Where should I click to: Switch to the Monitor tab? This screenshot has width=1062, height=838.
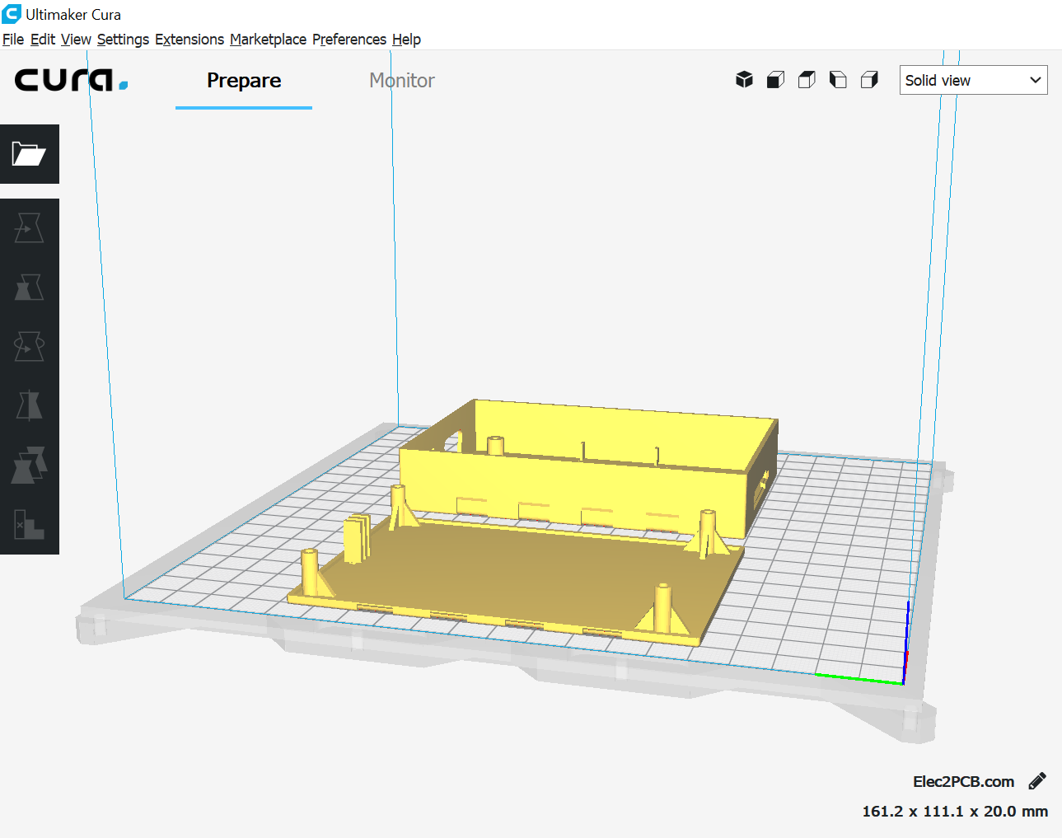pos(401,81)
